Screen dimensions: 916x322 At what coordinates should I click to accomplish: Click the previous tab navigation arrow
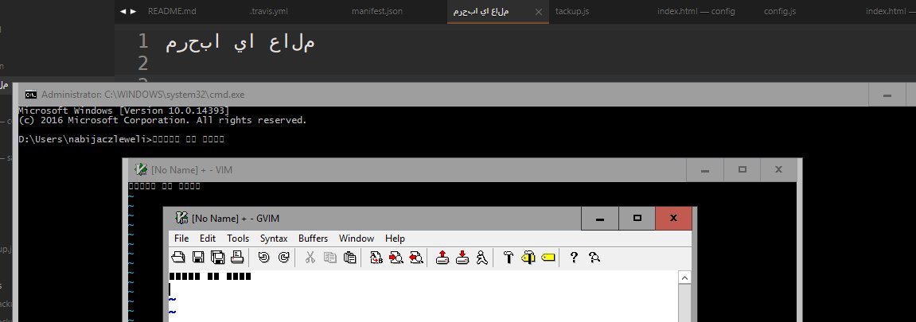click(x=123, y=12)
